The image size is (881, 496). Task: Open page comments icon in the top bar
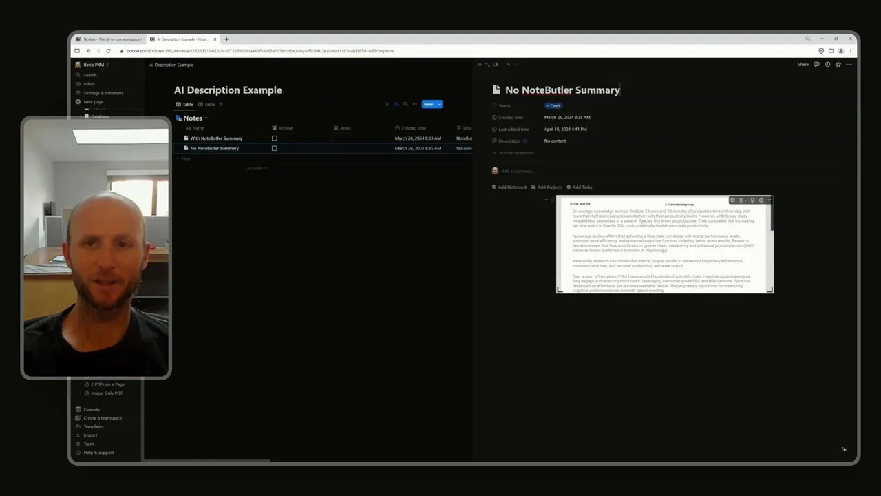(816, 65)
